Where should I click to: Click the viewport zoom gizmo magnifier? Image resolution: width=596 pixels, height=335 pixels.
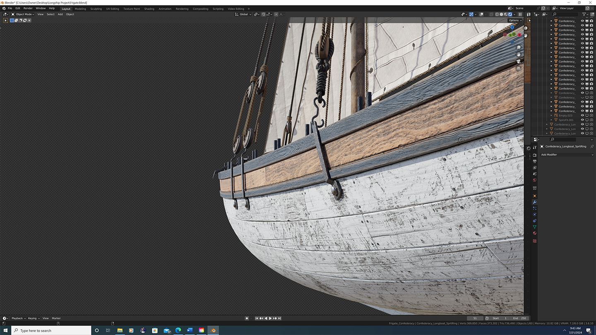pyautogui.click(x=518, y=48)
